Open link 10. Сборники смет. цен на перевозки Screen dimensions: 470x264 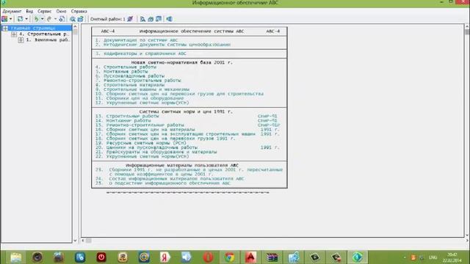(179, 94)
